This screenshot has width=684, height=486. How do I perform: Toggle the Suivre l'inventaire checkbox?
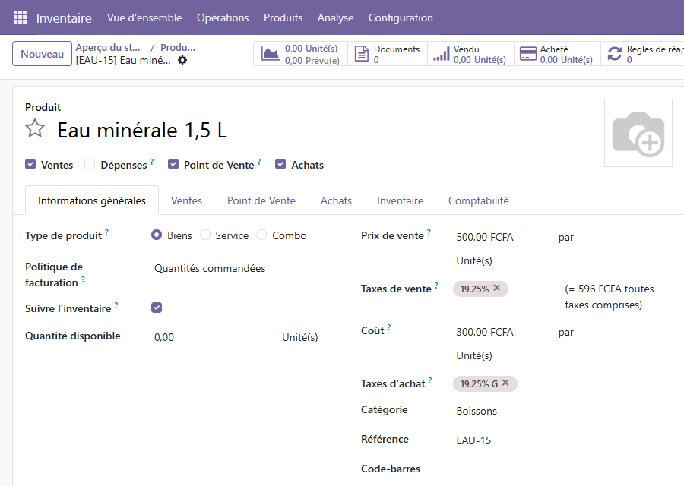(157, 308)
